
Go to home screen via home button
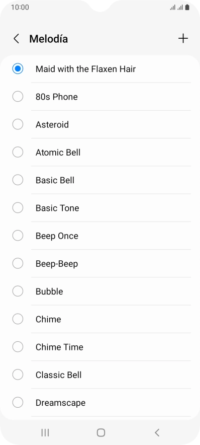[x=101, y=432]
